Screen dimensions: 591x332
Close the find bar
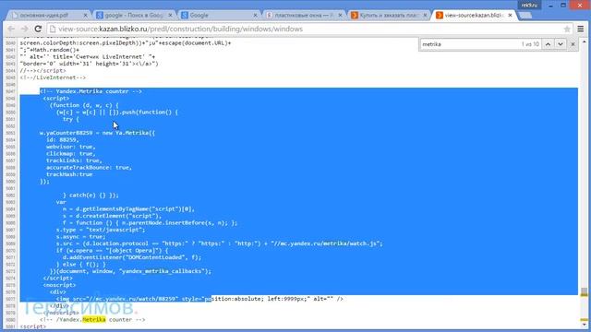click(573, 44)
